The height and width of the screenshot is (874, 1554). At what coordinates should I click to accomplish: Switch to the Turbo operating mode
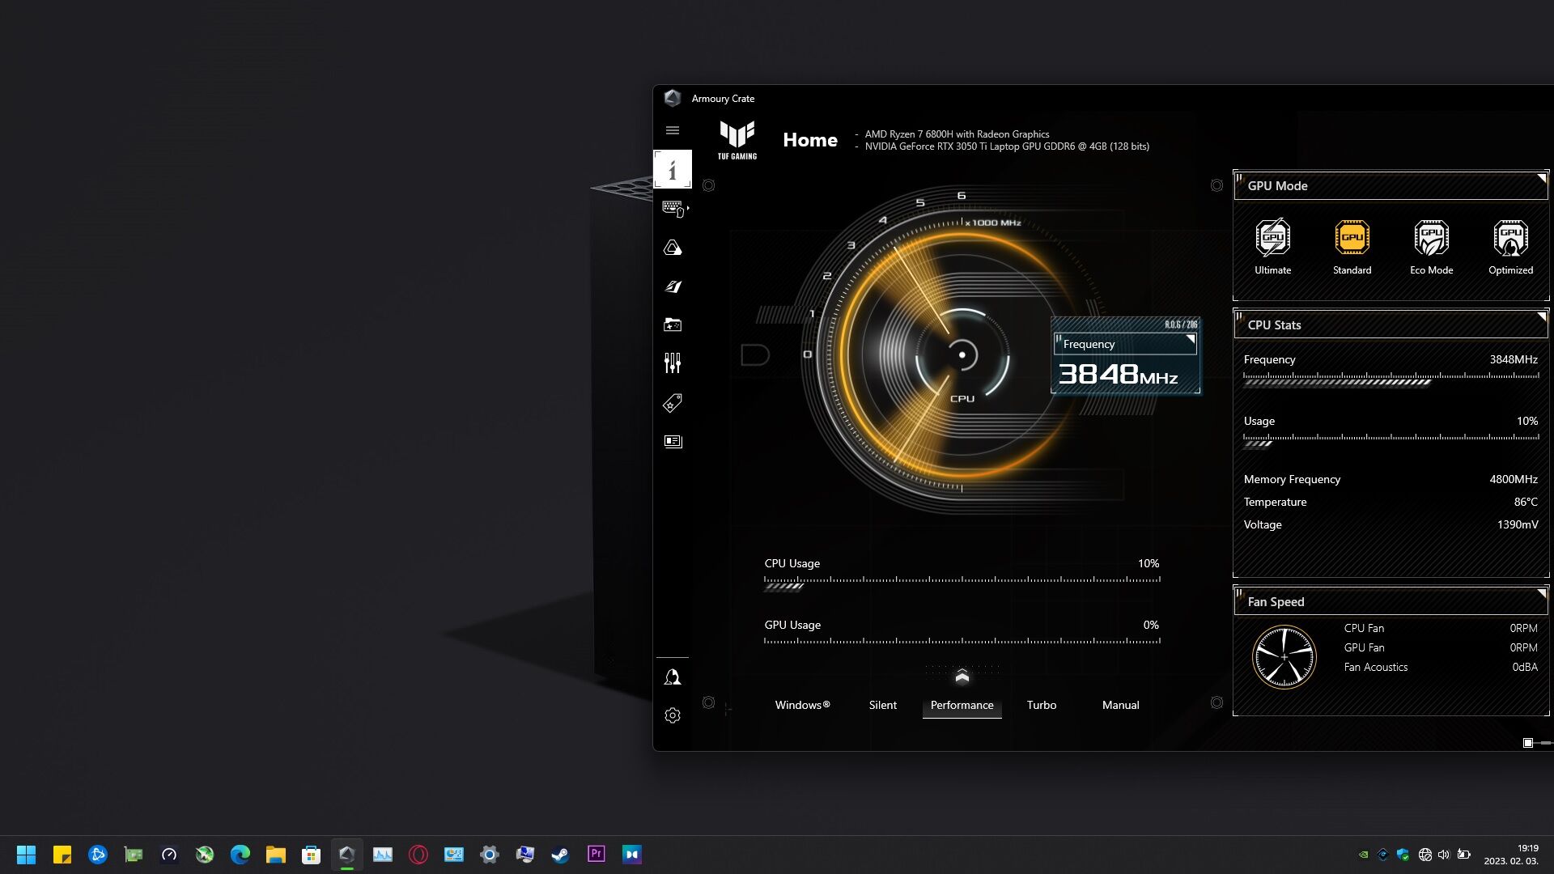tap(1042, 705)
